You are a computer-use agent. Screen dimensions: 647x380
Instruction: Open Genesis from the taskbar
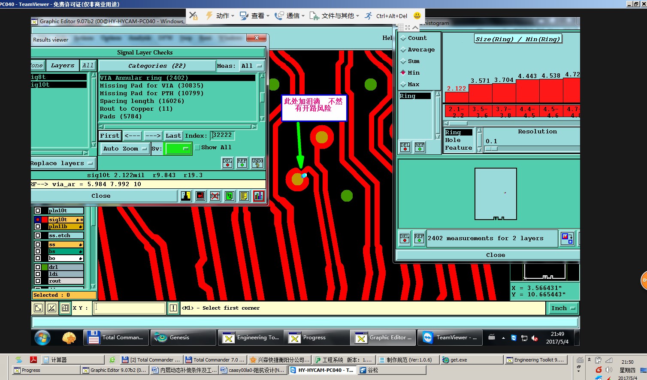point(184,338)
